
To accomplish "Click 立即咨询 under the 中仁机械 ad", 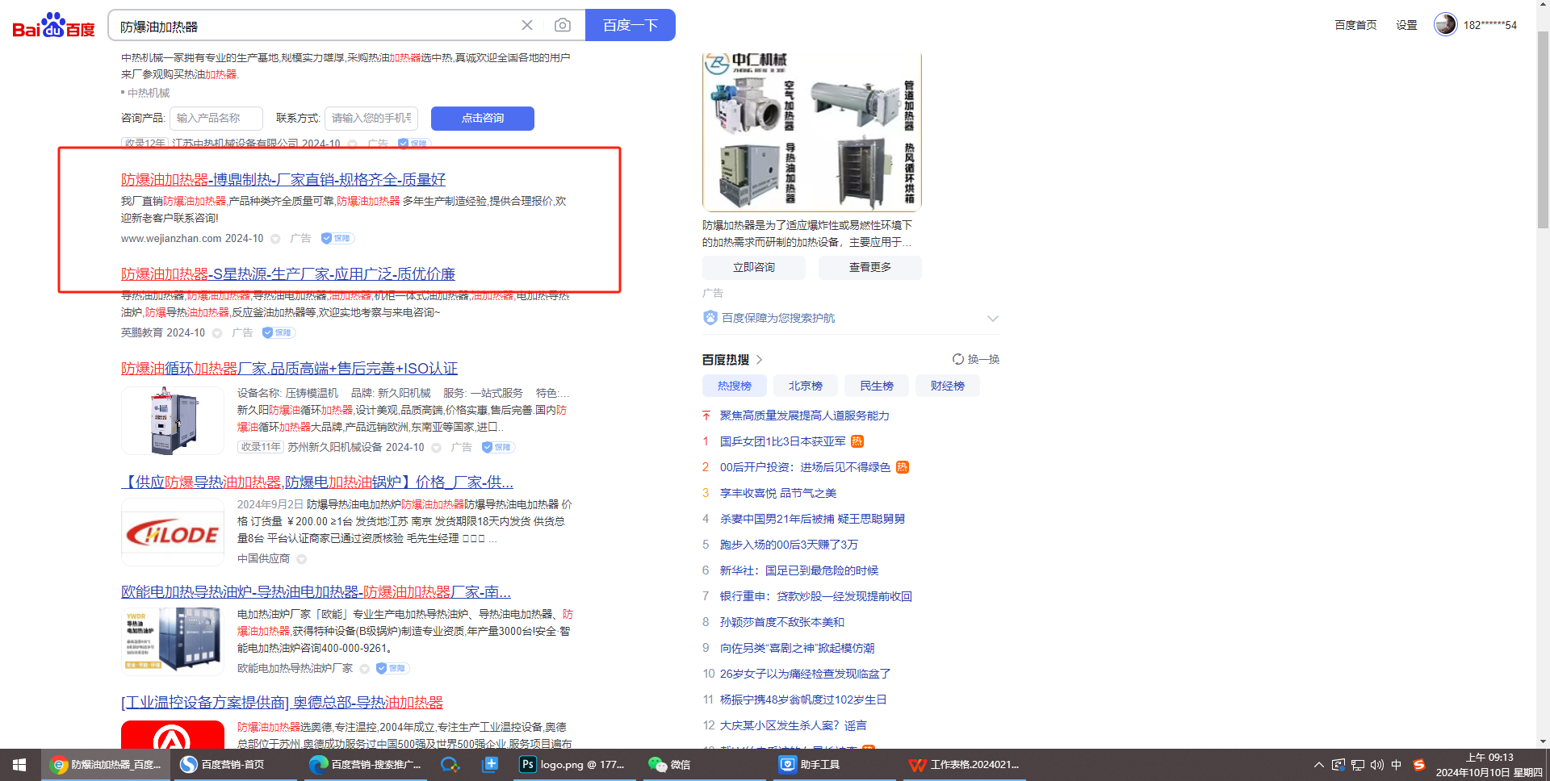I will coord(754,268).
